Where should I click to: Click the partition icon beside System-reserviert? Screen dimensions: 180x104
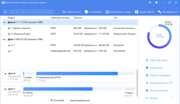(9, 28)
